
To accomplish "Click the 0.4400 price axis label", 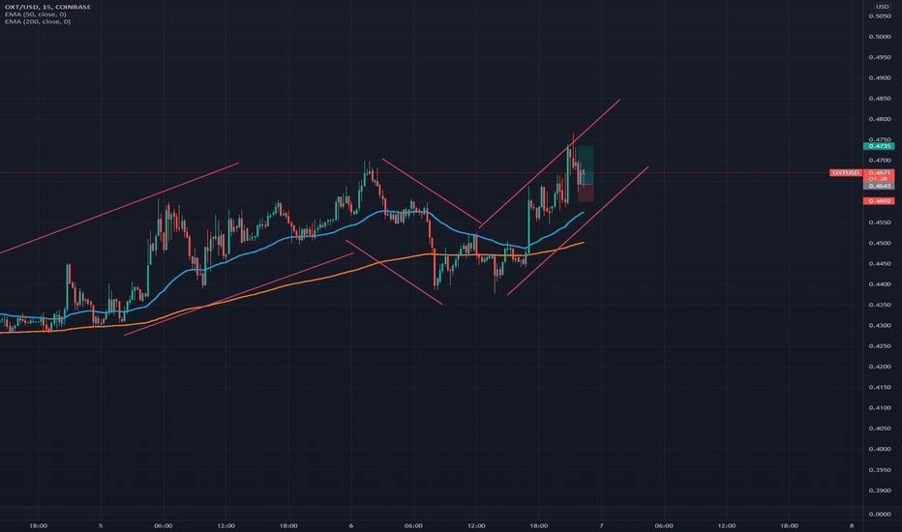I will click(880, 284).
